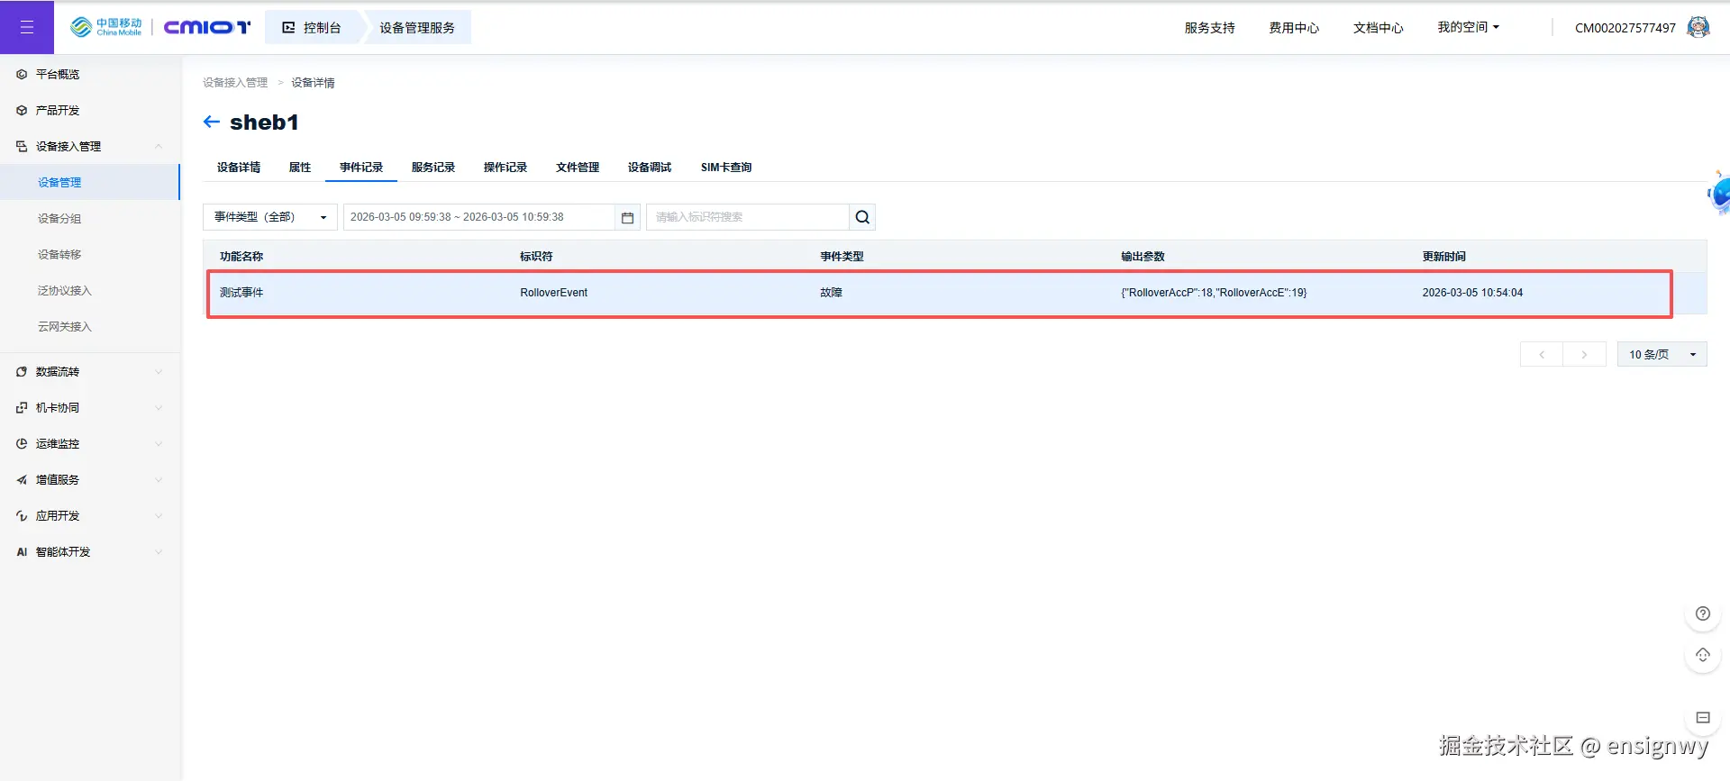Open the floating help question icon
The image size is (1730, 781).
coord(1702,613)
